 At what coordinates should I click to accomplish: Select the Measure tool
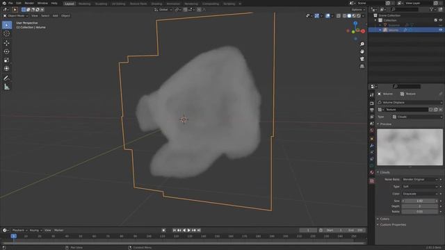[7, 87]
